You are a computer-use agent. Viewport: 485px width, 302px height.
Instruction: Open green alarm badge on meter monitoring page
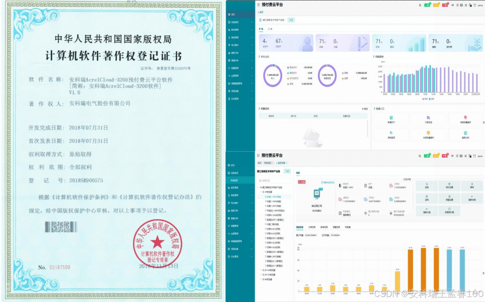pos(427,156)
